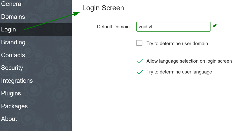This screenshot has width=240, height=131.
Task: Open the Security settings section
Action: 12,68
